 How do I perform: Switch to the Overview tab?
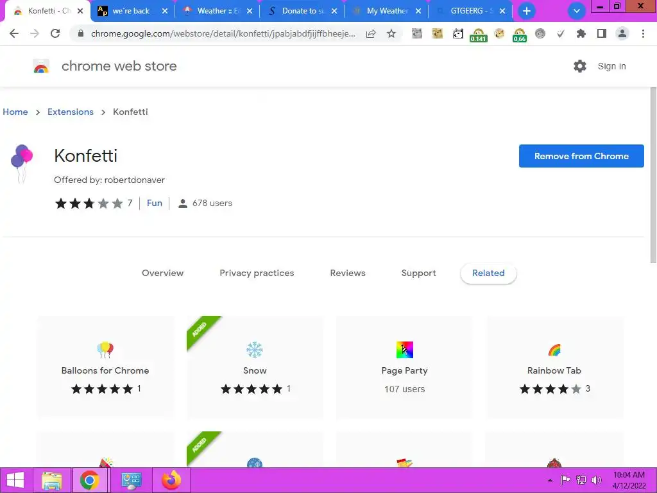[162, 273]
